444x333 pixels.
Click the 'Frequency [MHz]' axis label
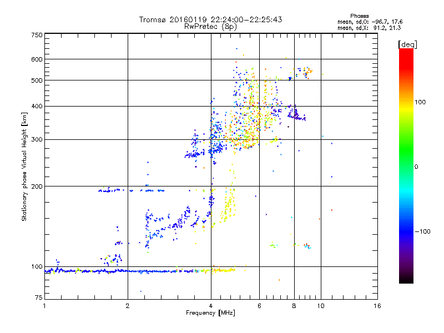[210, 313]
